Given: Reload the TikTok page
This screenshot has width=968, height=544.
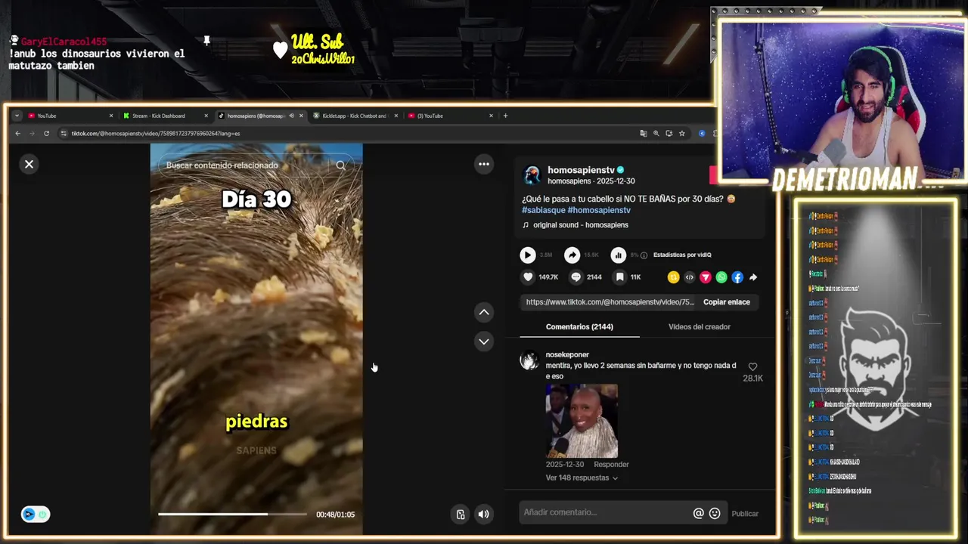Looking at the screenshot, I should [x=46, y=134].
